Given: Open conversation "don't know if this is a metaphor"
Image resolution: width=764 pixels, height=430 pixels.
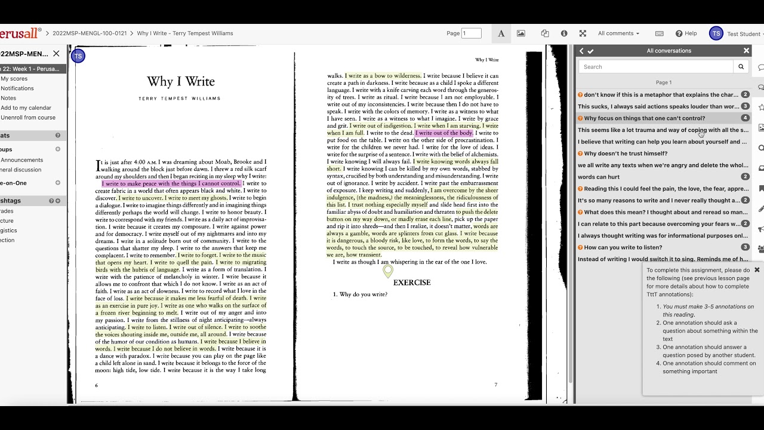Looking at the screenshot, I should (x=663, y=94).
